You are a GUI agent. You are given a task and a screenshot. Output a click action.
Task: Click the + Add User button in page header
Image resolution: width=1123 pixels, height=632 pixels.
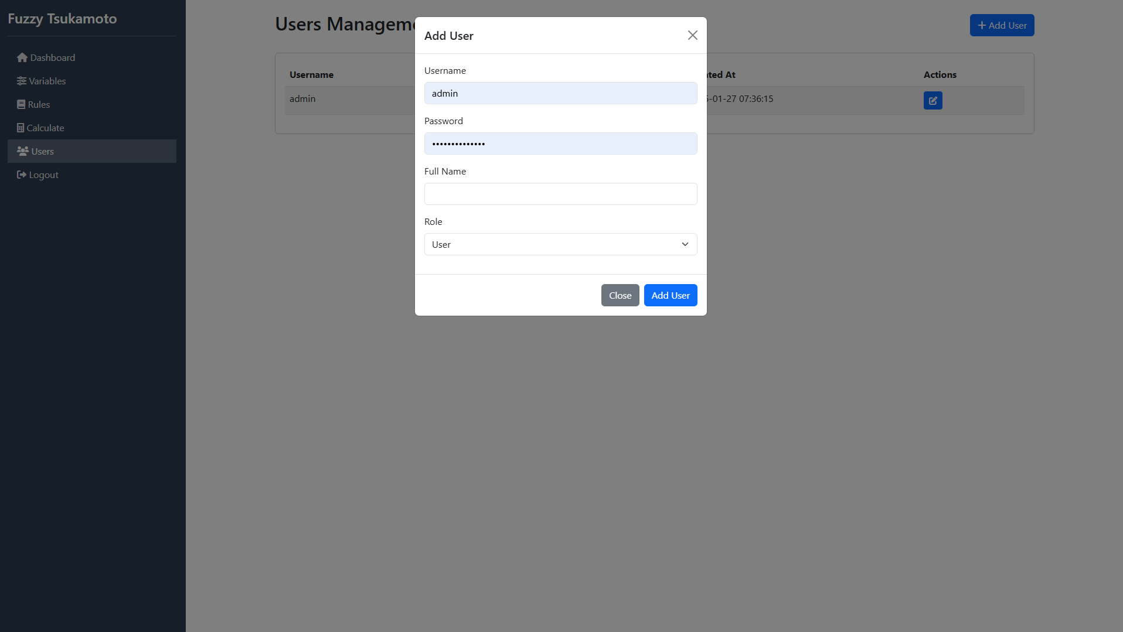[x=1002, y=25]
